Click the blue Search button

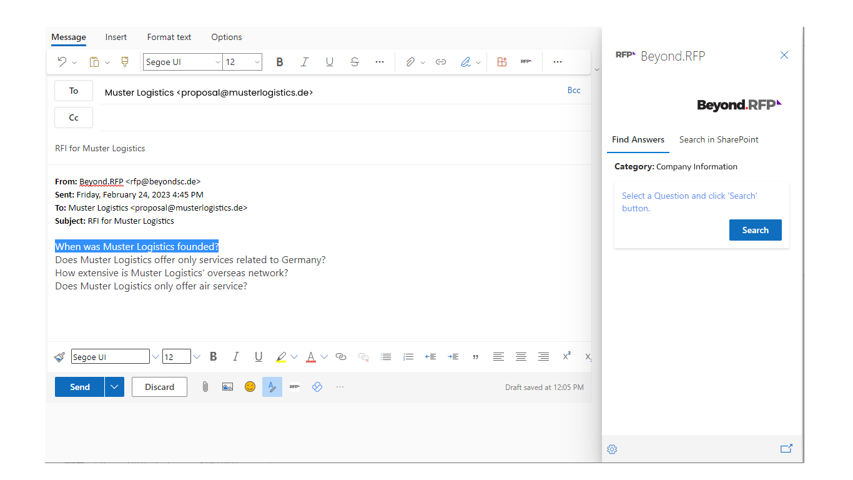756,230
